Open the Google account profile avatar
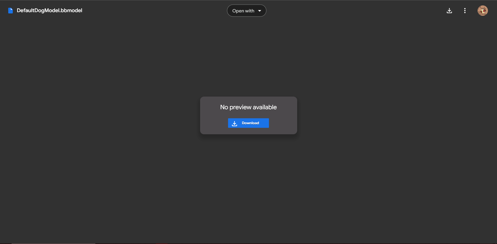Viewport: 497px width, 244px height. [x=483, y=11]
